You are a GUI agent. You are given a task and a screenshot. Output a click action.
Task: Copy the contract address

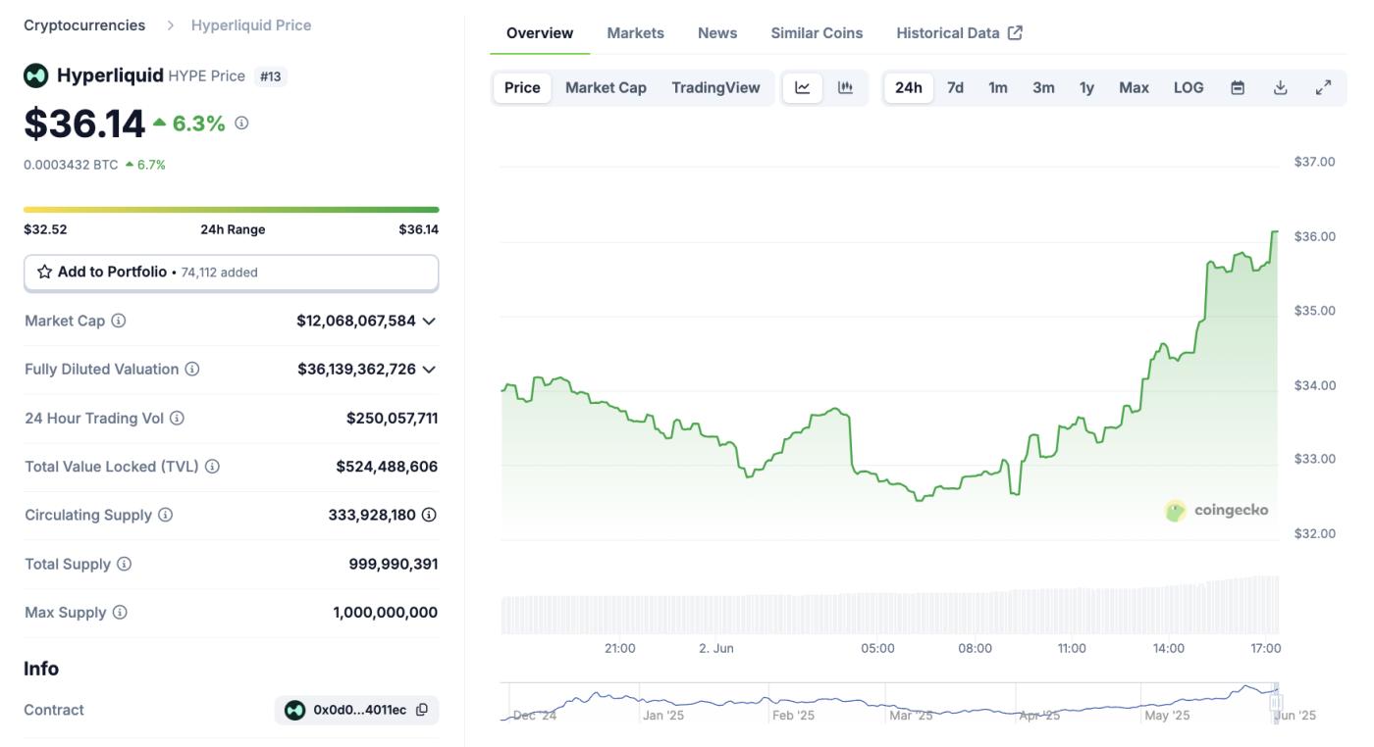point(422,710)
